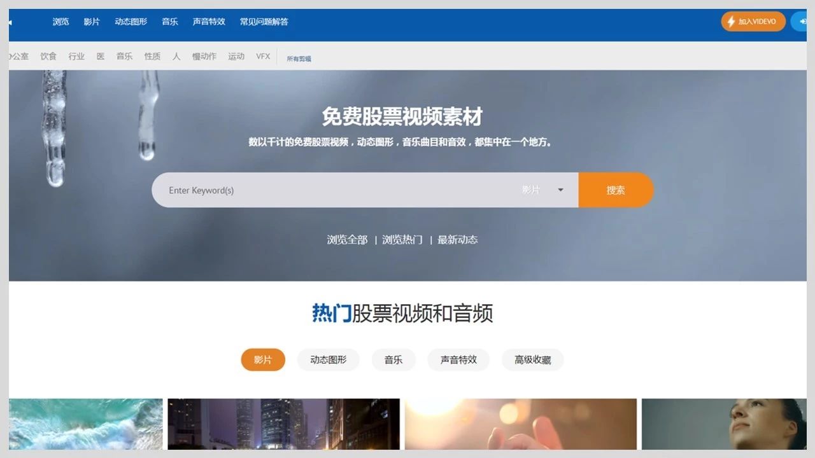
Task: Open 常见问题解答 from the navigation bar
Action: tap(264, 21)
